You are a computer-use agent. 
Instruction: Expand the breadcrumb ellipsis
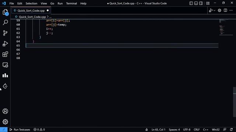51,17
